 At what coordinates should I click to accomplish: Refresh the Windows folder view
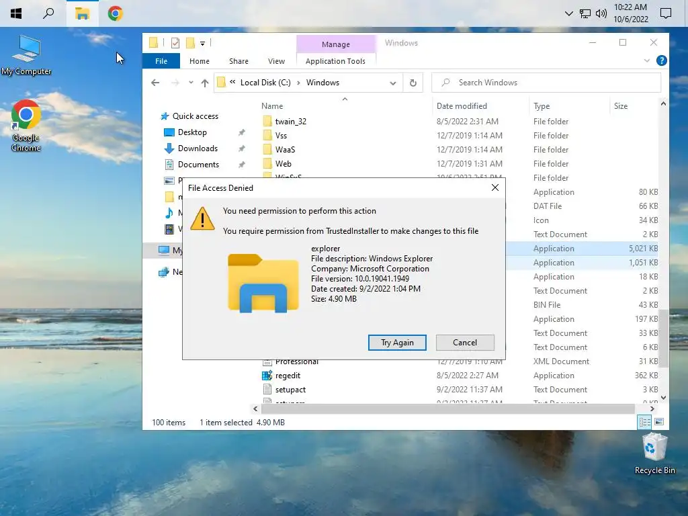point(413,83)
